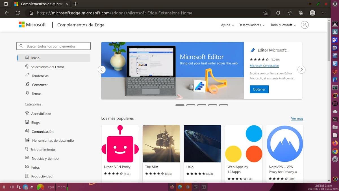The width and height of the screenshot is (339, 191).
Task: Switch to Firefox in the taskbar
Action: click(x=172, y=187)
